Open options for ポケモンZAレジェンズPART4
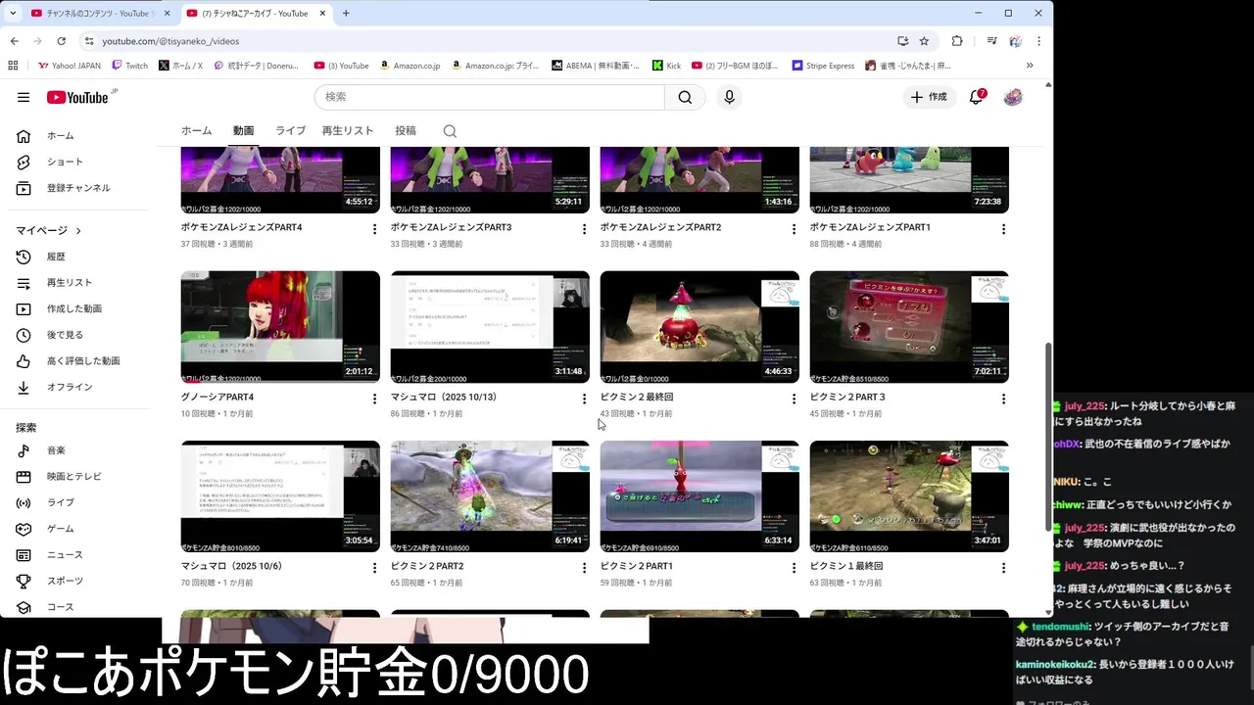Viewport: 1254px width, 705px height. [x=374, y=229]
